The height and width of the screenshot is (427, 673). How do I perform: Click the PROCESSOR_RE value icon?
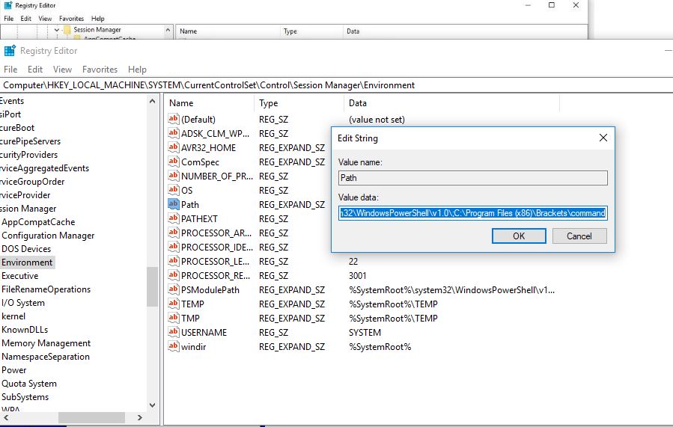click(x=174, y=274)
